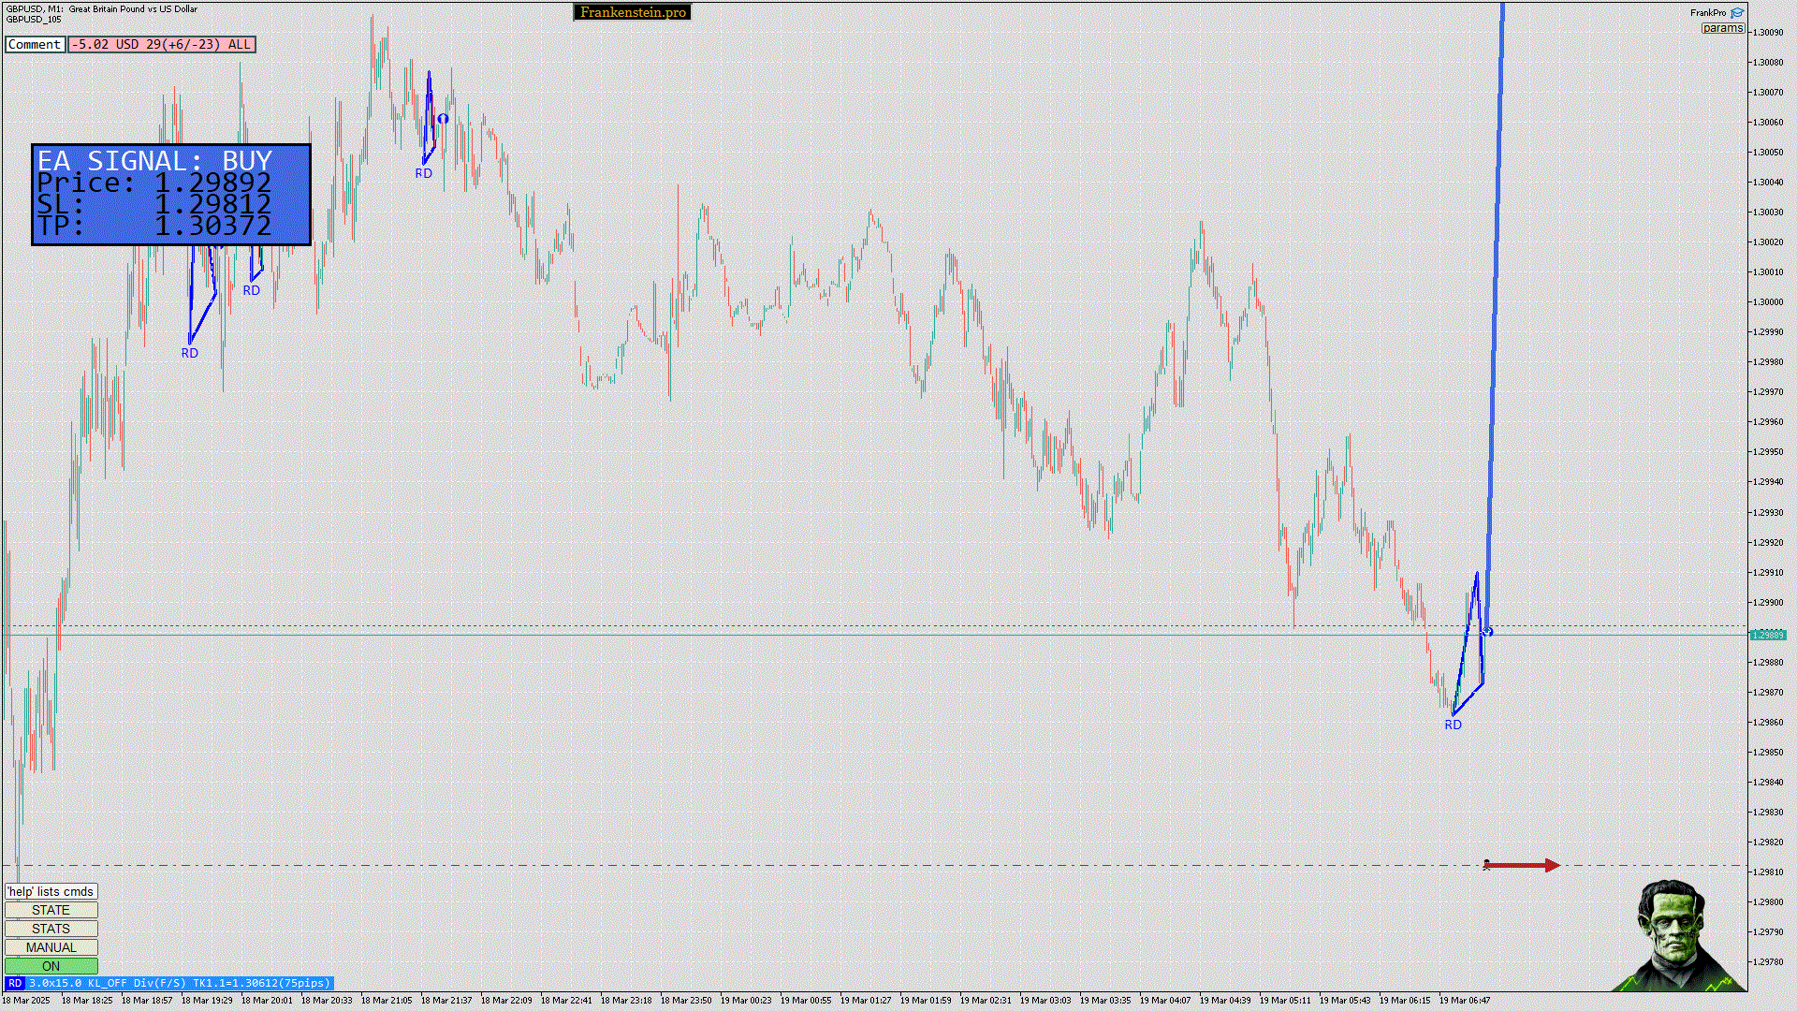1797x1011 pixels.
Task: Click the red stop-loss arrow marker
Action: coord(1522,865)
